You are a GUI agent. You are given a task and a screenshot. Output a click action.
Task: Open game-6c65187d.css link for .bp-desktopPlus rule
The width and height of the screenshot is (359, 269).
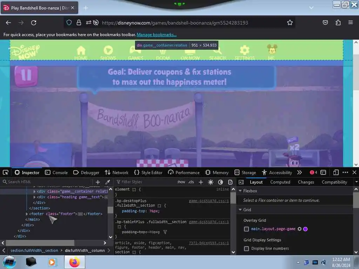tap(209, 201)
